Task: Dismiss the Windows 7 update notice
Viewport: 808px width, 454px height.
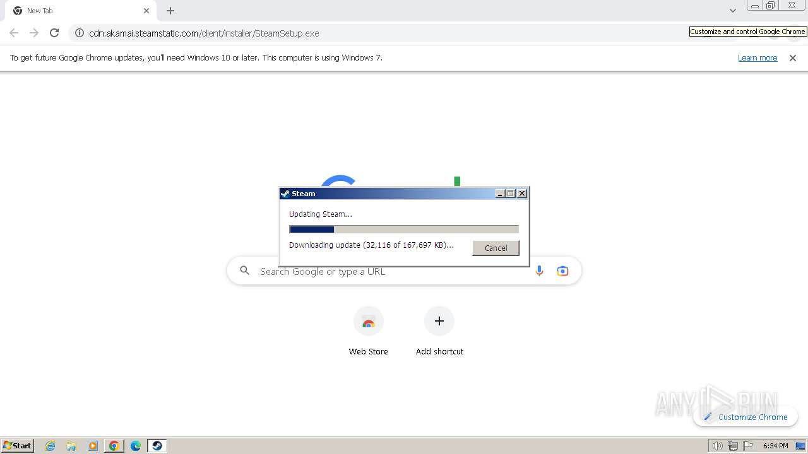Action: 793,57
